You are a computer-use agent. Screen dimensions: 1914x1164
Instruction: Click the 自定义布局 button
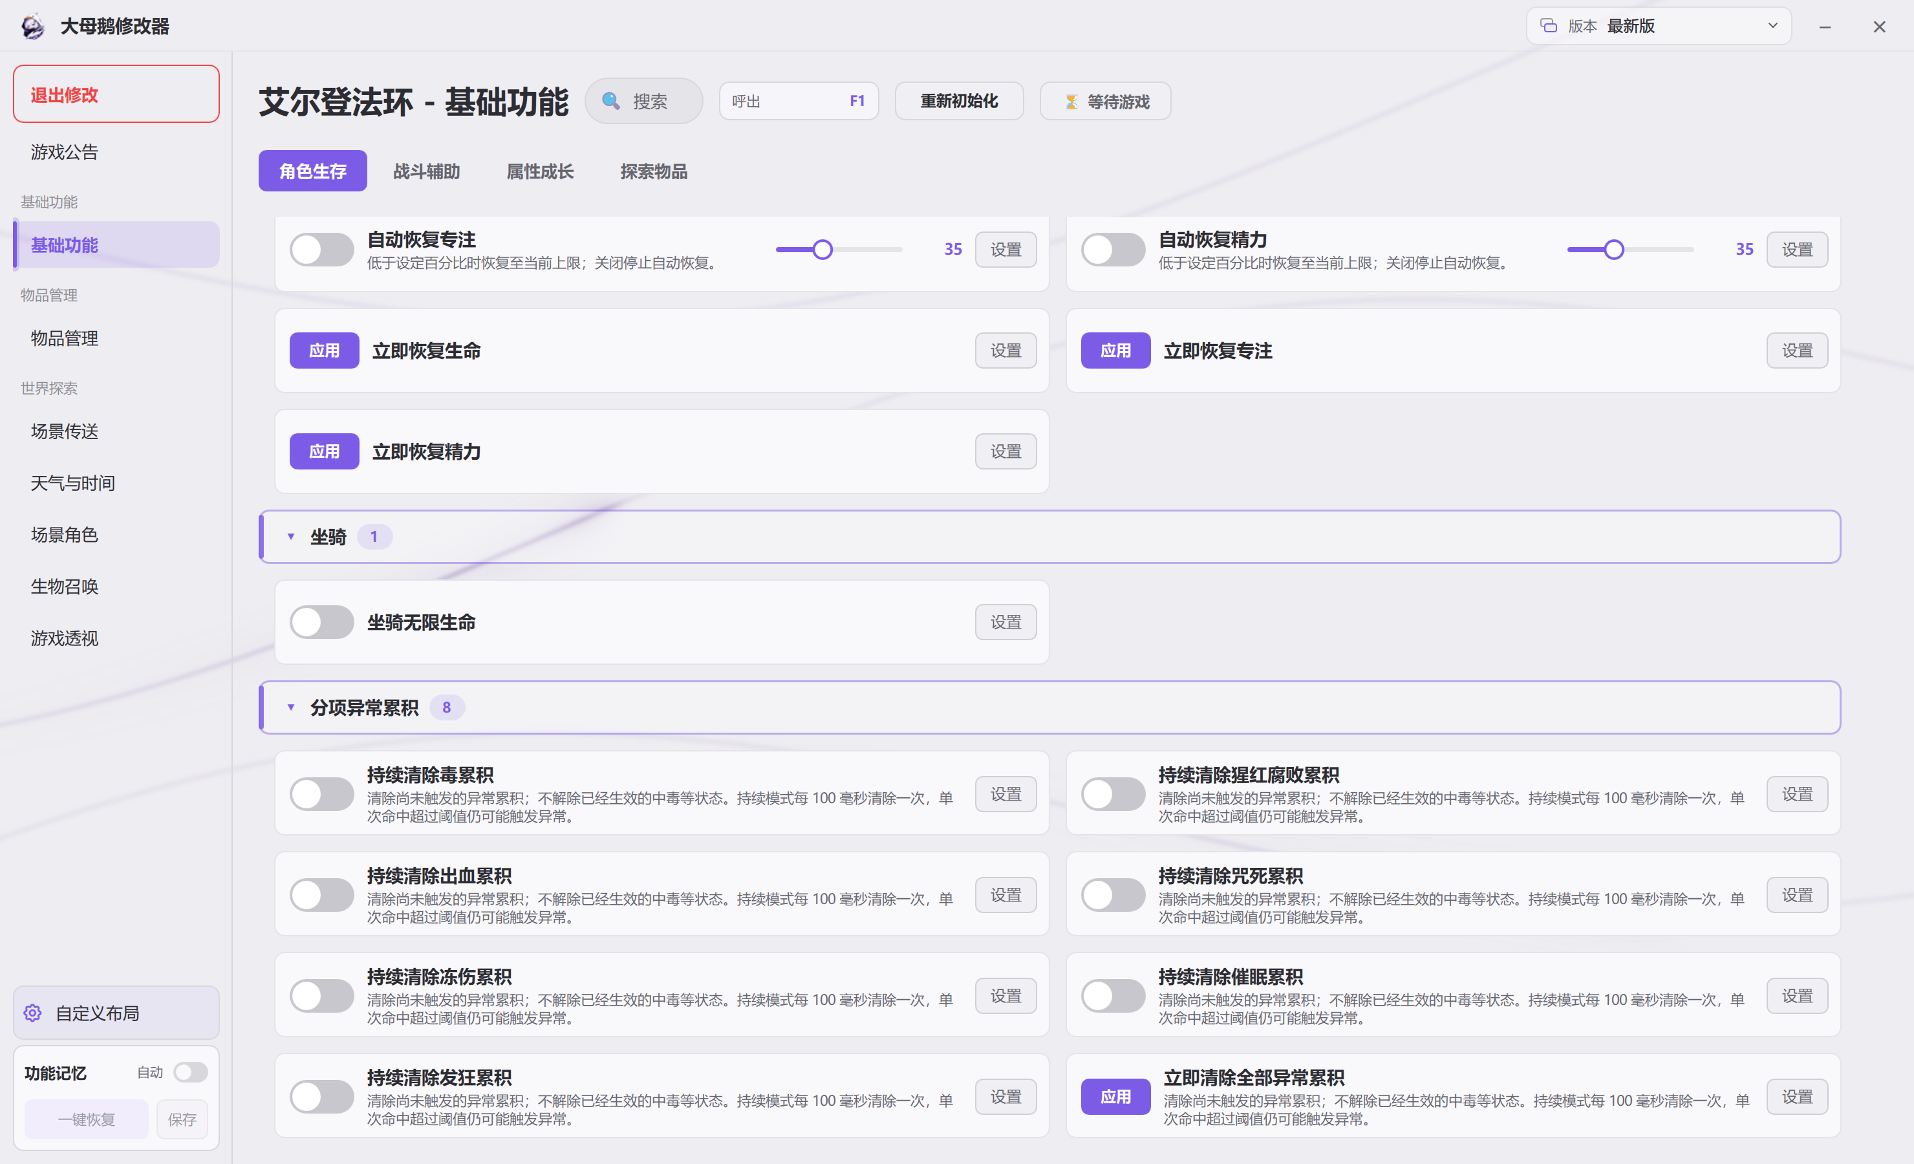coord(116,1013)
